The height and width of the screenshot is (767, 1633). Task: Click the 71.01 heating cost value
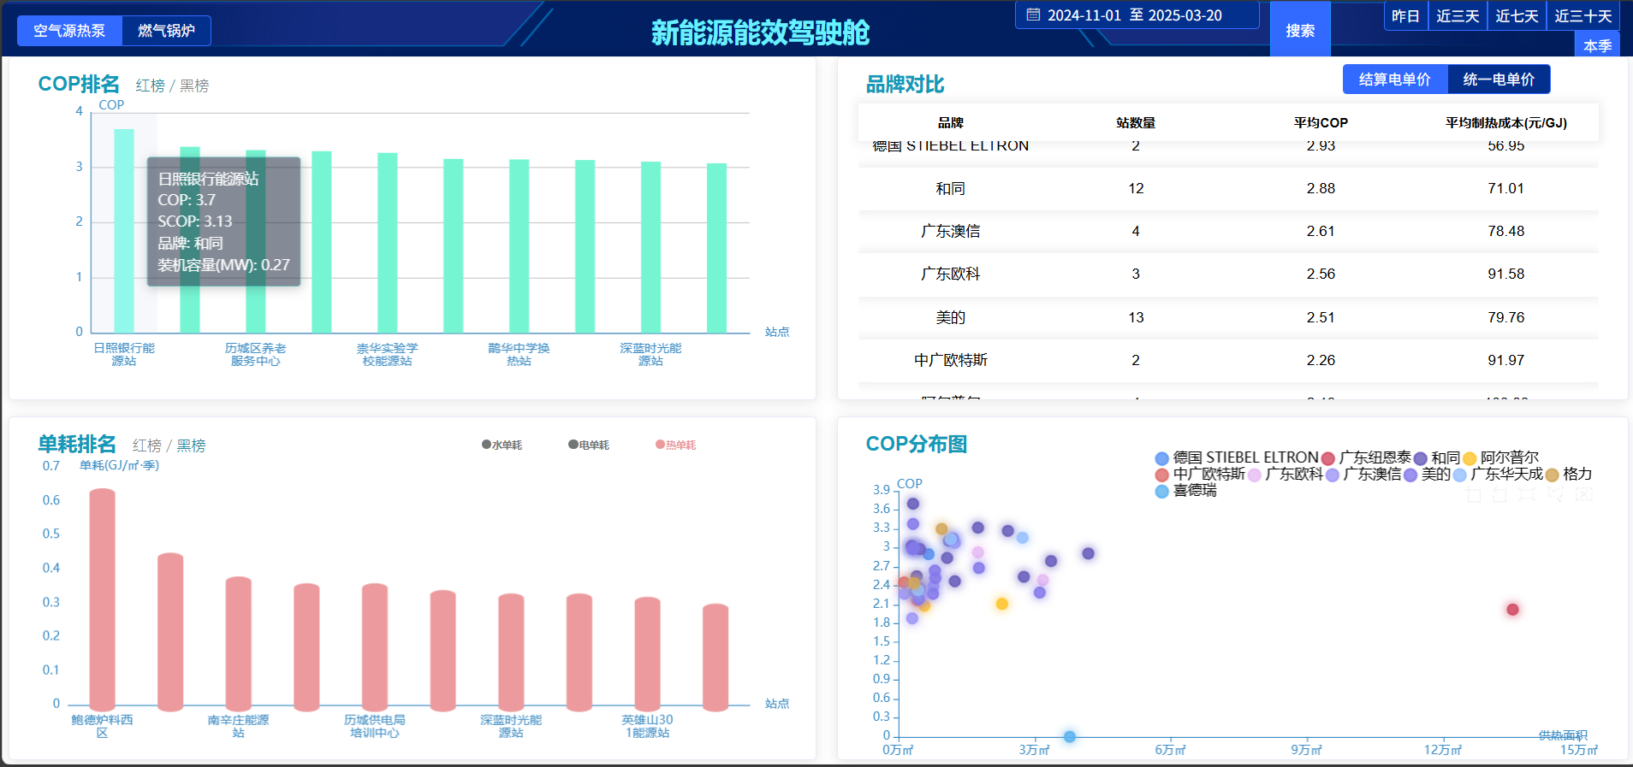(x=1506, y=188)
